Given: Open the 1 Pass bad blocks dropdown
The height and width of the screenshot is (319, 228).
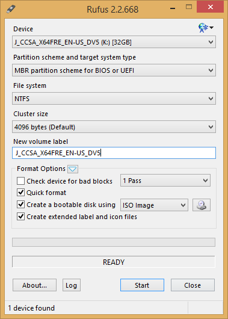Looking at the screenshot, I should tap(165, 181).
